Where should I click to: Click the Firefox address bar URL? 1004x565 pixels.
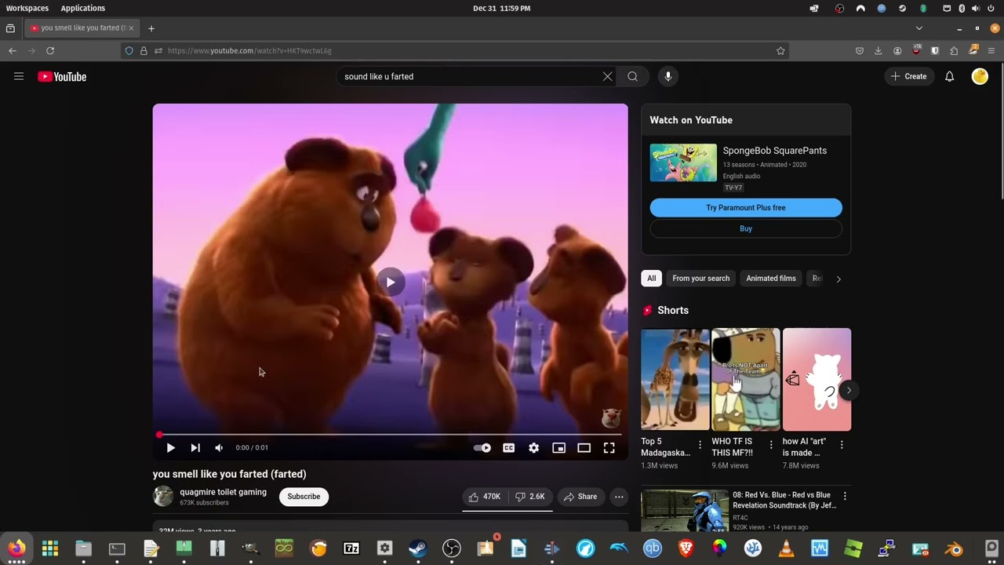pos(249,51)
